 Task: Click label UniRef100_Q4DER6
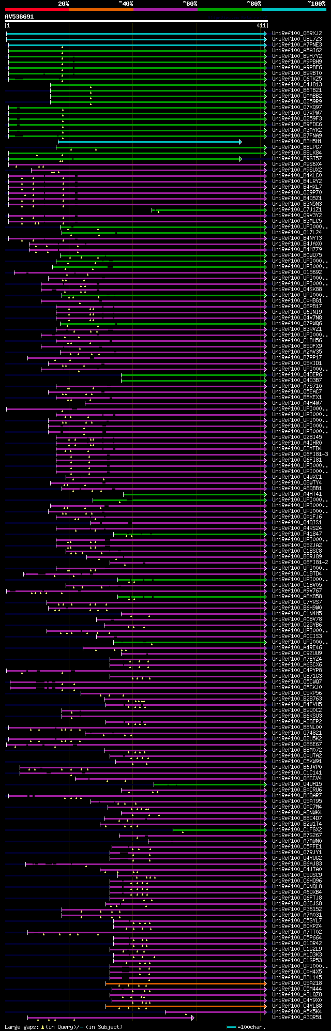(297, 375)
